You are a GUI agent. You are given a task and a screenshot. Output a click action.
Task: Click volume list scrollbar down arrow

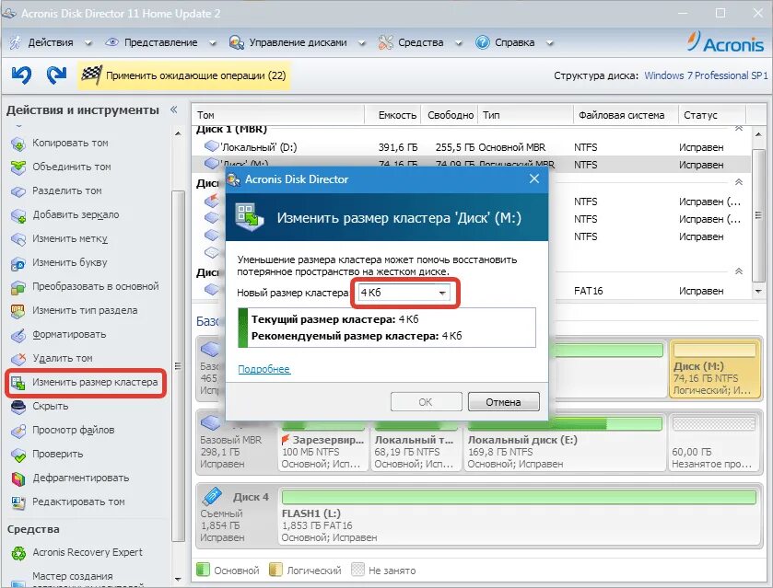click(758, 292)
